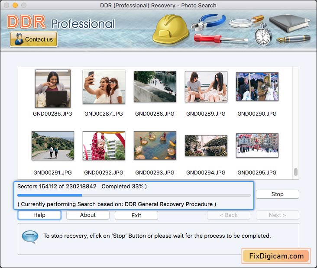Viewport: 317px width, 268px height.
Task: Click the speech bubble info icon
Action: [30, 237]
